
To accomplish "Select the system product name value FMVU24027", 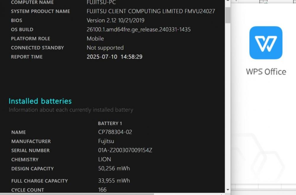I will [151, 11].
